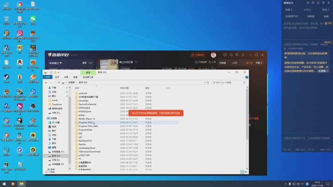Open recent locations dropdown arrow in Explorer

pyautogui.click(x=55, y=82)
